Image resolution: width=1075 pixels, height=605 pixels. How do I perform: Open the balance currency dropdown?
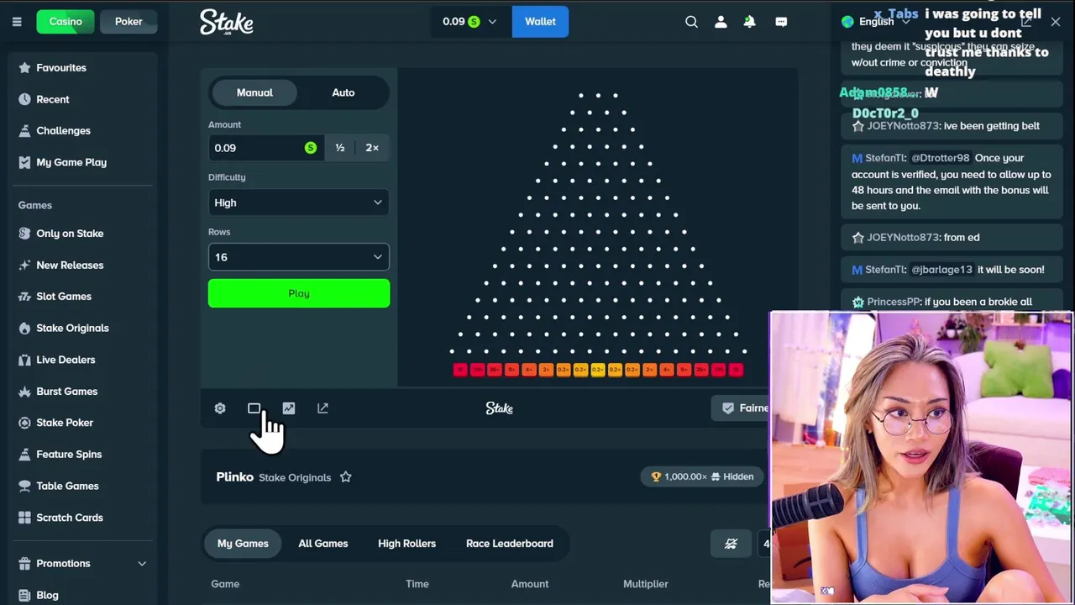[471, 22]
